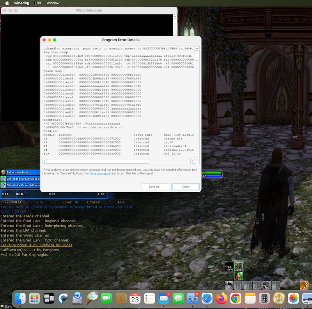Open the Calculator app in Dock
Viewport: 312px width, 309px height.
coord(264,298)
